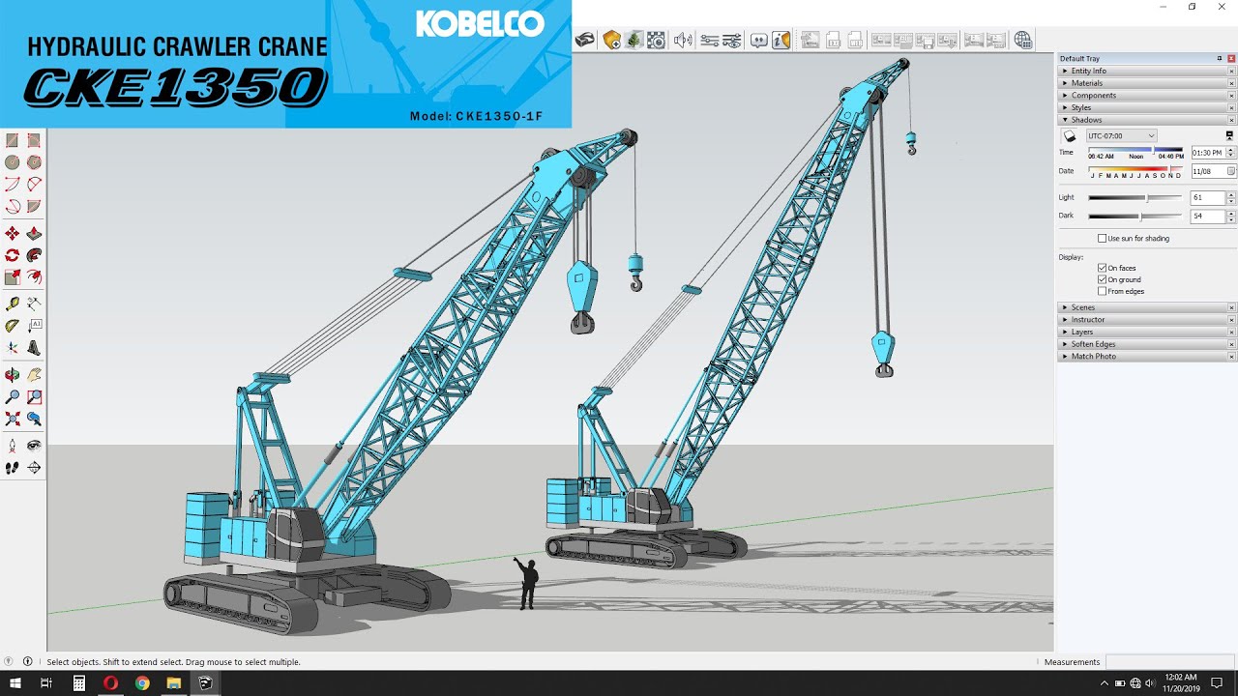Click the Zoom Extents tool
The width and height of the screenshot is (1238, 696).
click(12, 419)
